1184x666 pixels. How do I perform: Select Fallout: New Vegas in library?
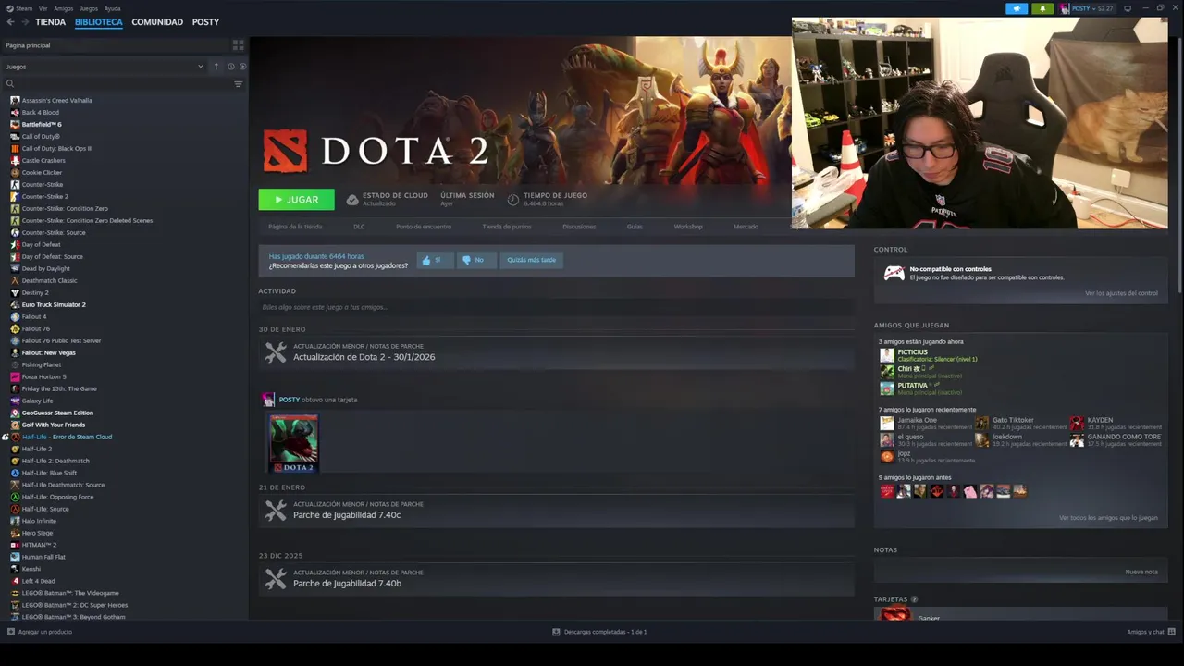tap(48, 352)
